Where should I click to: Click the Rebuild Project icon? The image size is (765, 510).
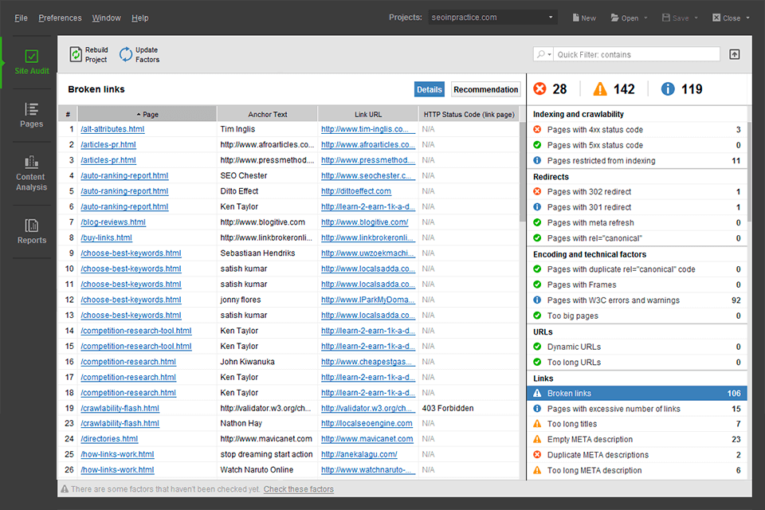click(x=76, y=54)
